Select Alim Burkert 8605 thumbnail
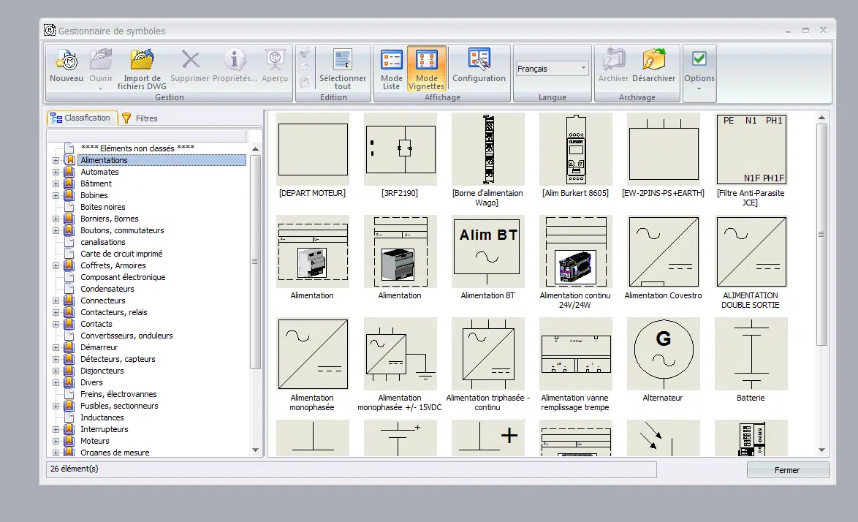The height and width of the screenshot is (522, 858). tap(576, 149)
